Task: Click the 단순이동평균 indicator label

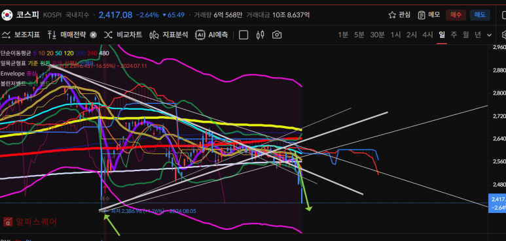Action: 15,54
